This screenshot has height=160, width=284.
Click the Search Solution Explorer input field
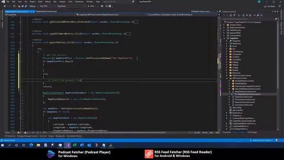pyautogui.click(x=248, y=19)
